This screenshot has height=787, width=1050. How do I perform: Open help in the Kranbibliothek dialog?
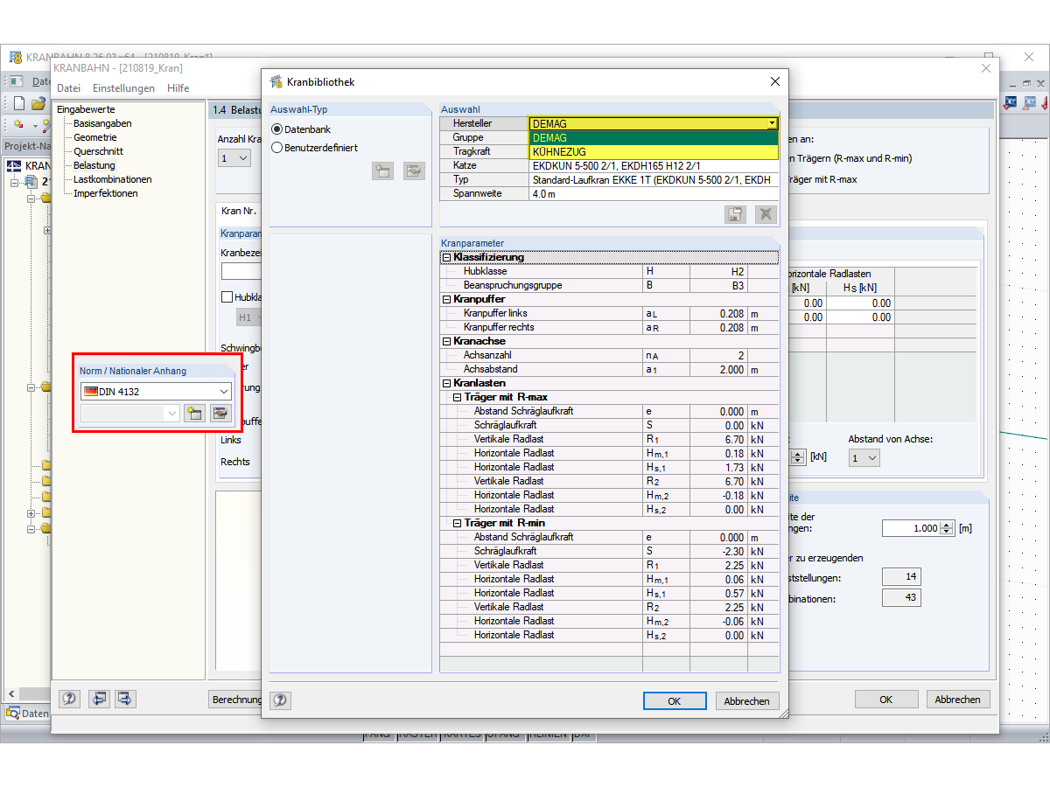click(x=280, y=700)
